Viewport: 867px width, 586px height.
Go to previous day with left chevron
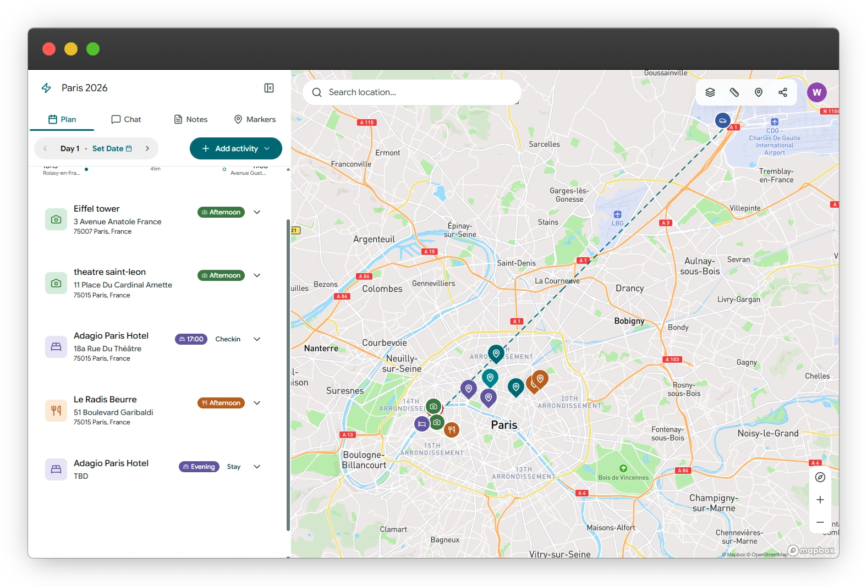45,148
